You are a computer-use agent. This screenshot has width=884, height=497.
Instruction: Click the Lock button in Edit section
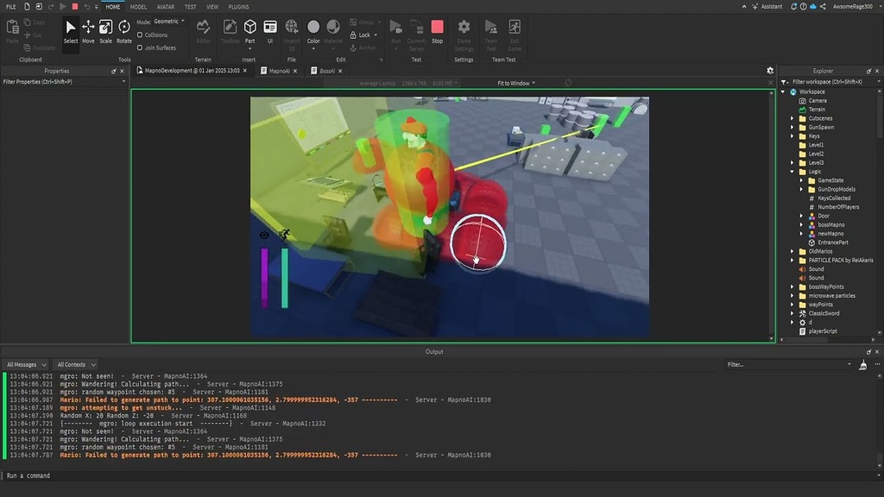363,35
